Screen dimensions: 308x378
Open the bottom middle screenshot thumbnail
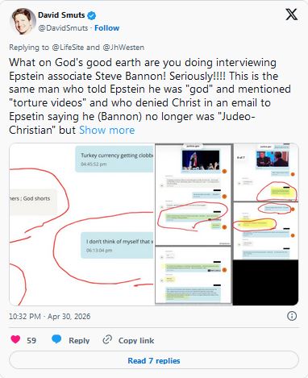(193, 276)
